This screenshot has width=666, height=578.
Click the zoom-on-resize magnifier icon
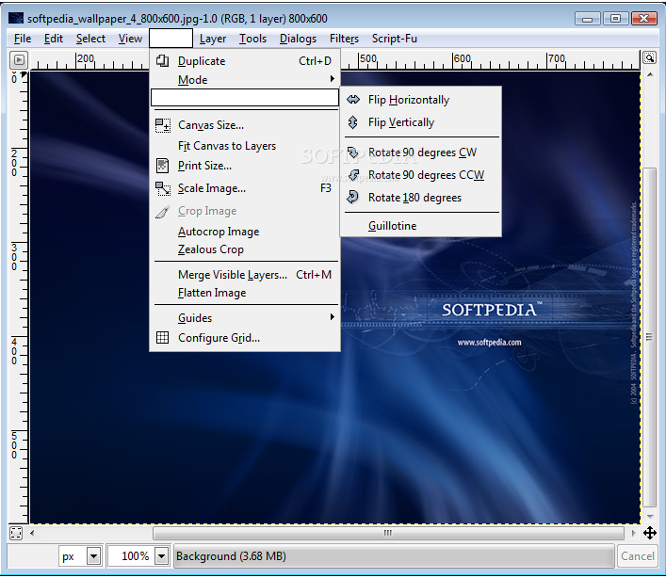click(649, 57)
